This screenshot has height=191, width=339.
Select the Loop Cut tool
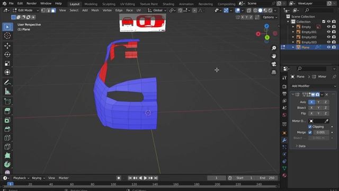[7, 138]
